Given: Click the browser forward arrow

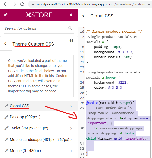Looking at the screenshot, I should 14,4.
